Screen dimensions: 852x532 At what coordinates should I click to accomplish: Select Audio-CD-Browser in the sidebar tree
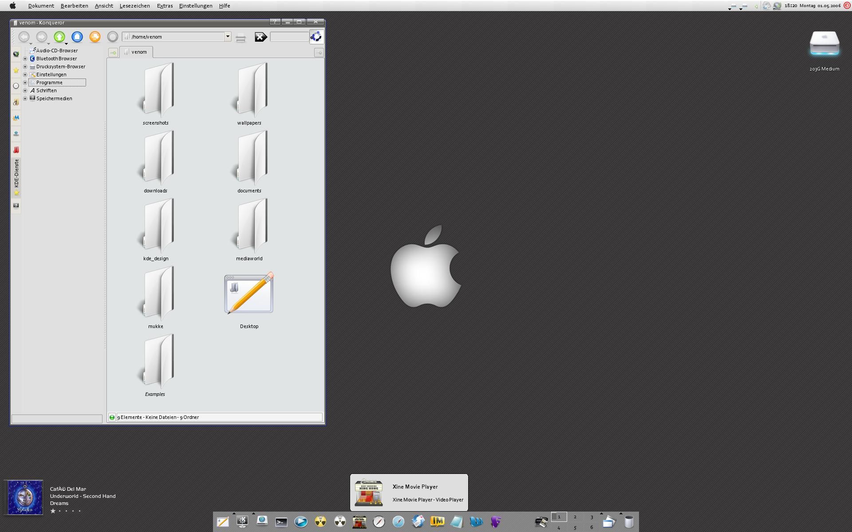[x=54, y=51]
